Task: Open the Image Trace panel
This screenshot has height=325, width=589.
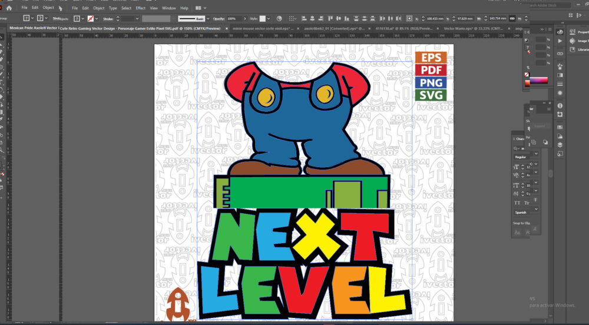Action: pos(578,41)
